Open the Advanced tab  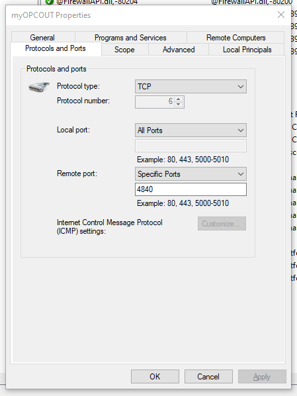coord(179,50)
